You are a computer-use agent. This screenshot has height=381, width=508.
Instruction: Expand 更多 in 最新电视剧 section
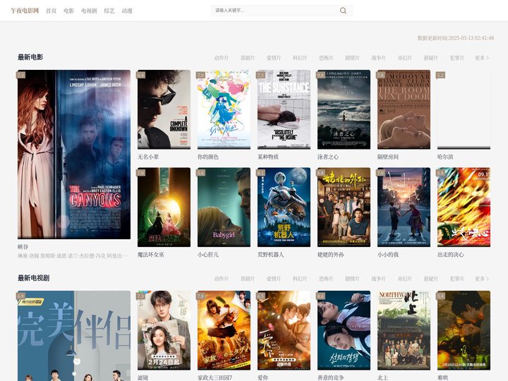[x=482, y=279]
